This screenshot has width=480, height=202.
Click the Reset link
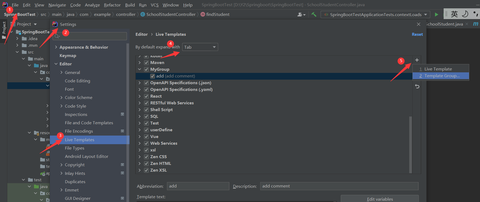tap(417, 34)
